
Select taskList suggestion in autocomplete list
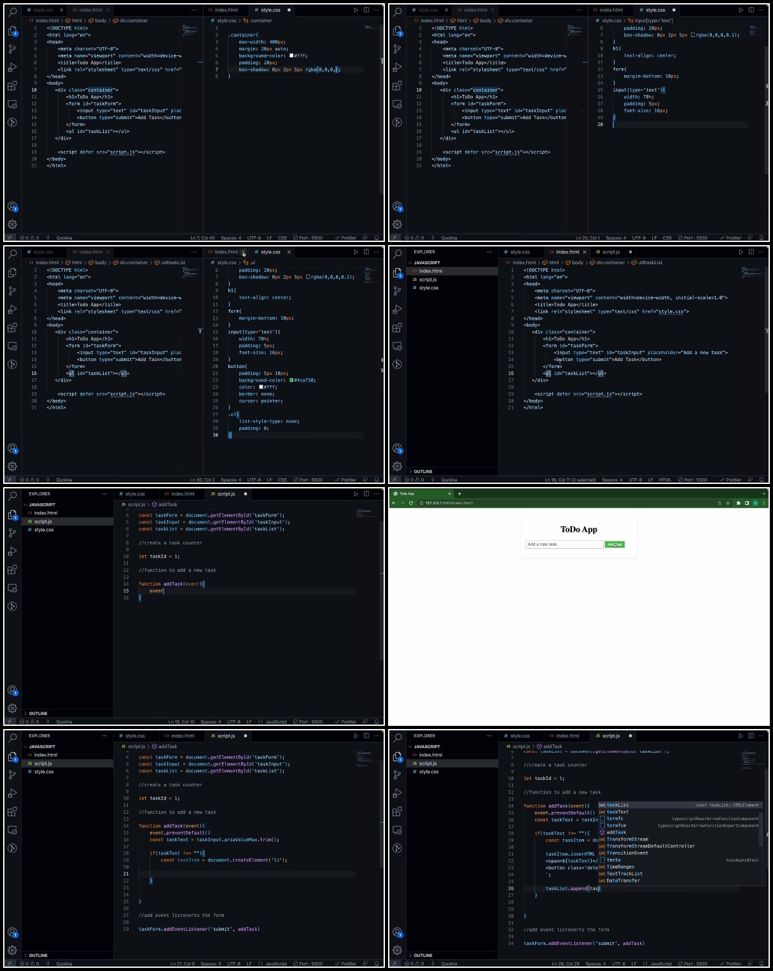(x=679, y=805)
